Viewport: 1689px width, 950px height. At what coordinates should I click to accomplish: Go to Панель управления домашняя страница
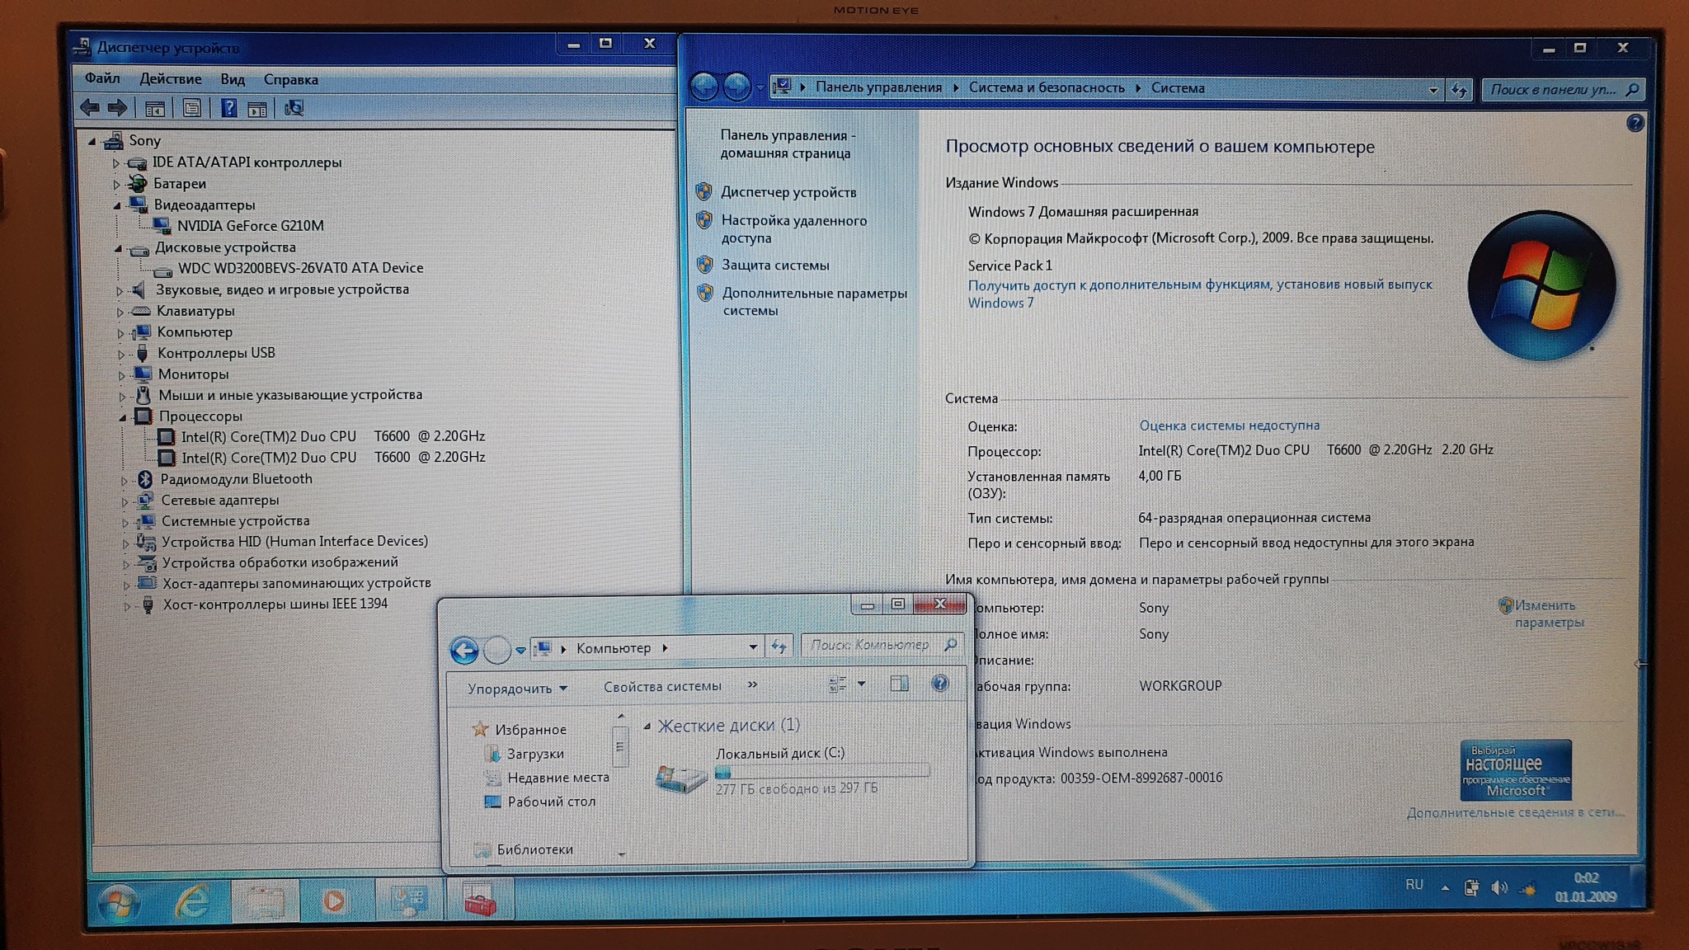pos(787,143)
